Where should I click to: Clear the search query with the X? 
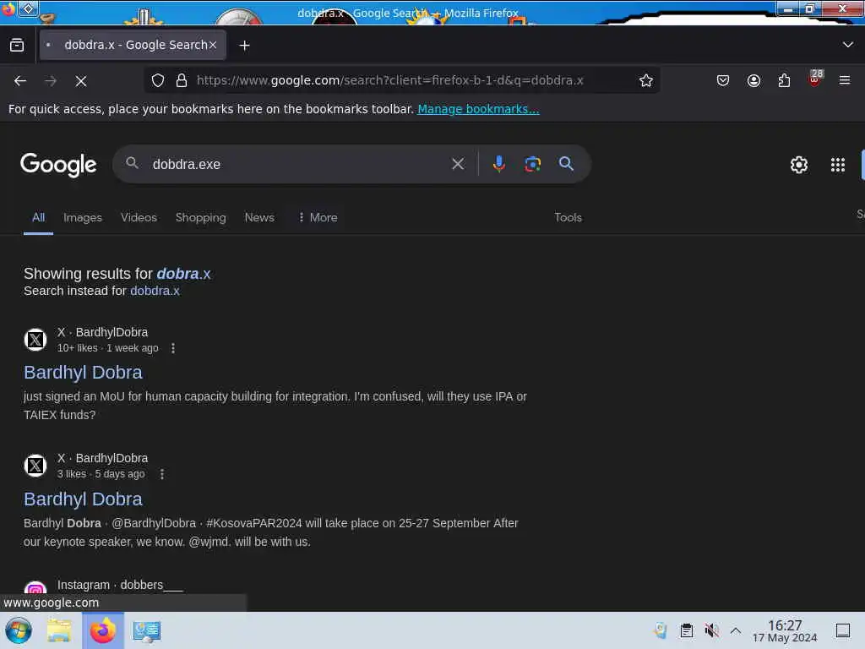[x=458, y=164]
